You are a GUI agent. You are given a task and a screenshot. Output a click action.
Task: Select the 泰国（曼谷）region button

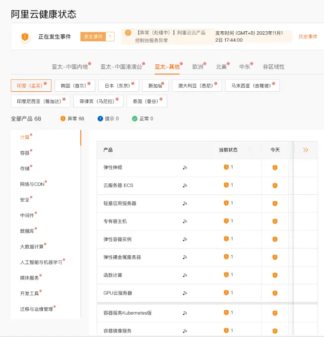pos(147,101)
